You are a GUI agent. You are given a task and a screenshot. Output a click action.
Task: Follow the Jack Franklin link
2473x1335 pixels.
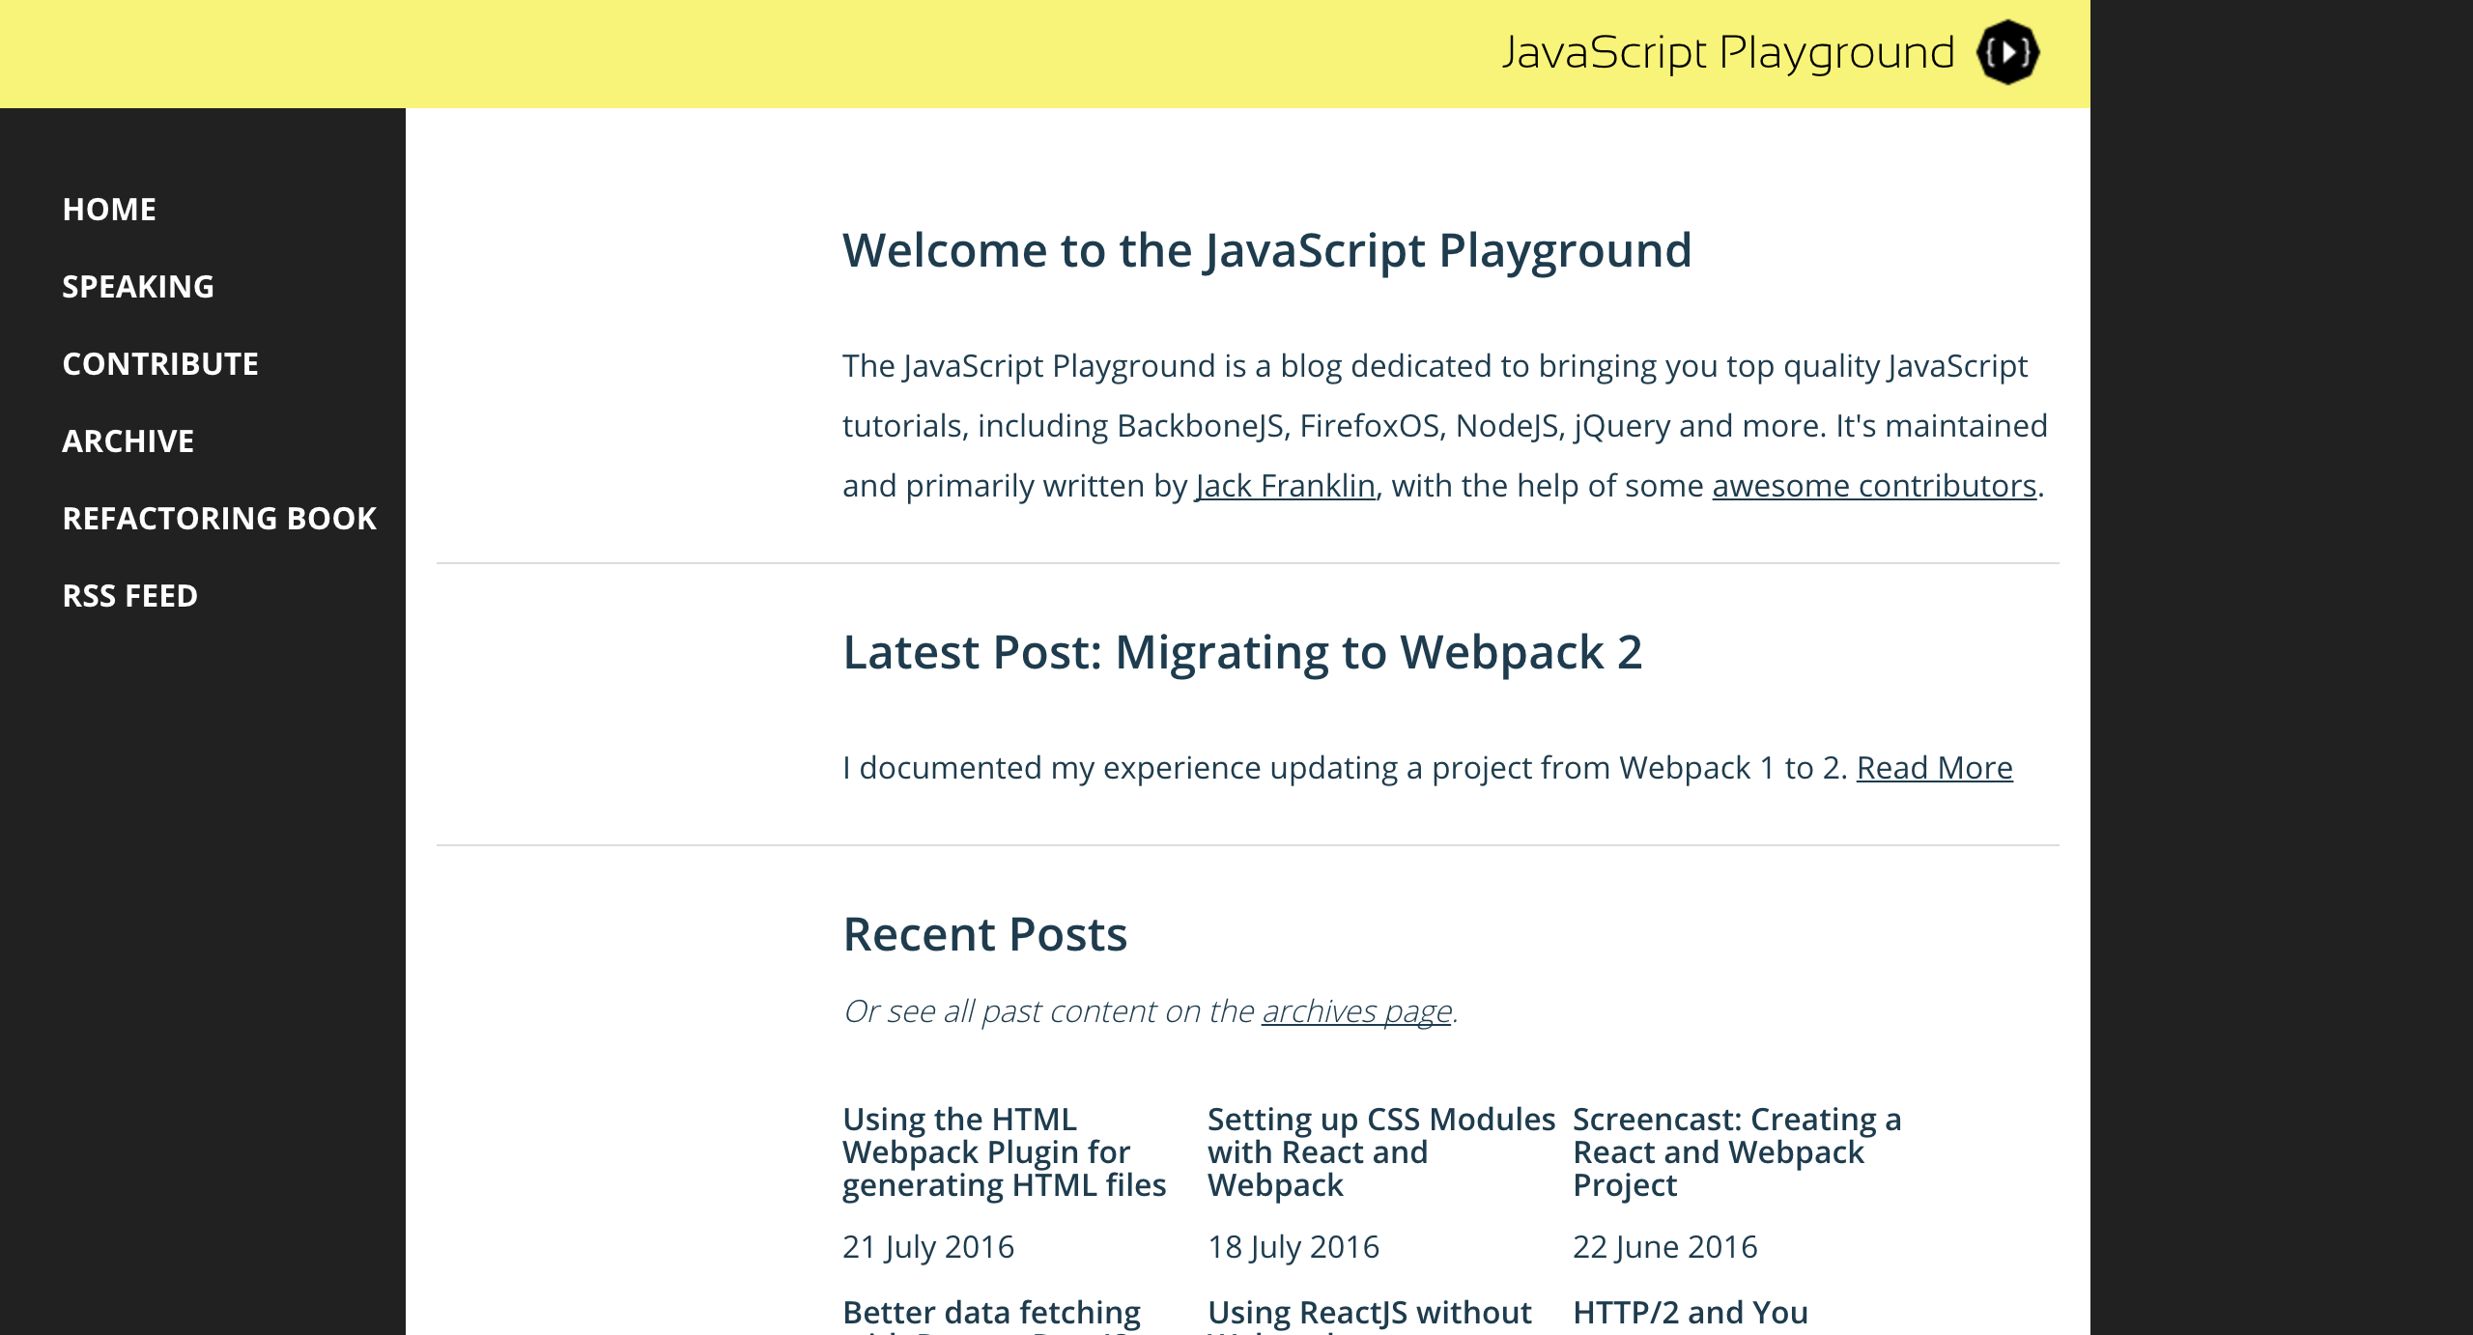pos(1285,485)
